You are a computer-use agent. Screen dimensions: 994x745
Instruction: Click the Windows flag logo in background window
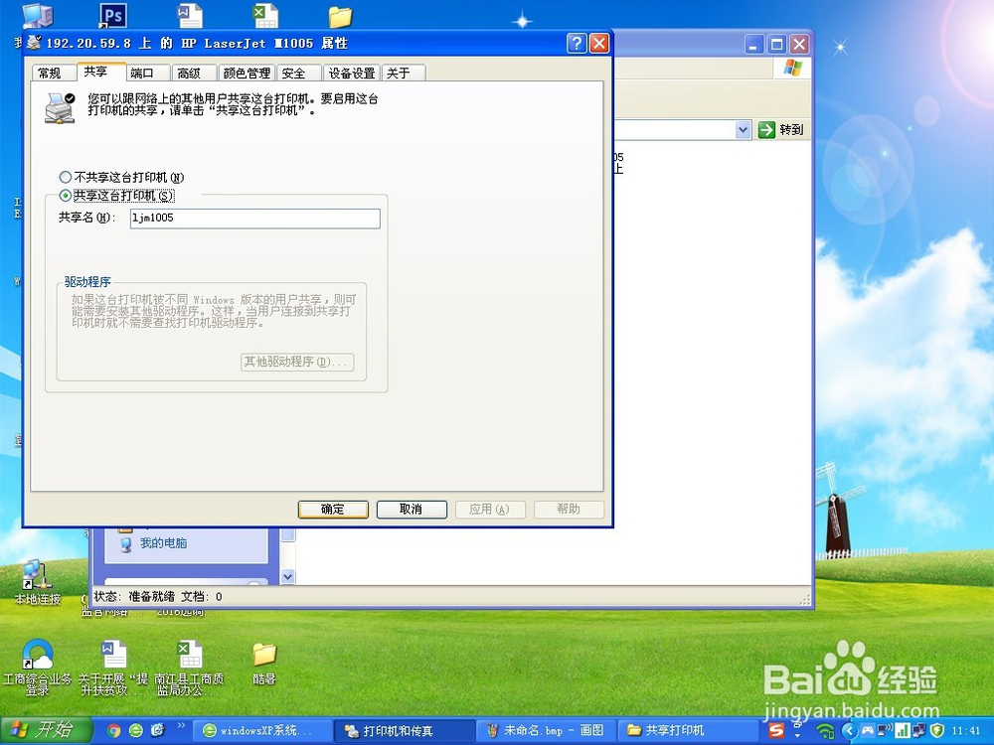pos(792,68)
